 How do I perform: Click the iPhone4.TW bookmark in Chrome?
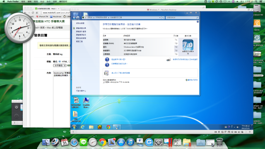point(42,17)
